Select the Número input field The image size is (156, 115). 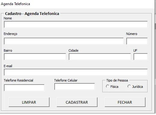pyautogui.click(x=137, y=41)
